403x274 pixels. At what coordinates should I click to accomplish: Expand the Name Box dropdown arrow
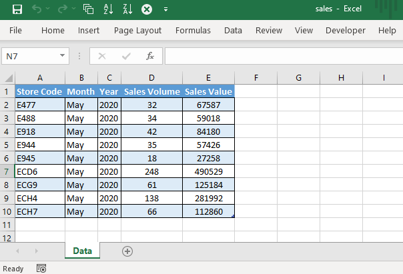coord(62,57)
